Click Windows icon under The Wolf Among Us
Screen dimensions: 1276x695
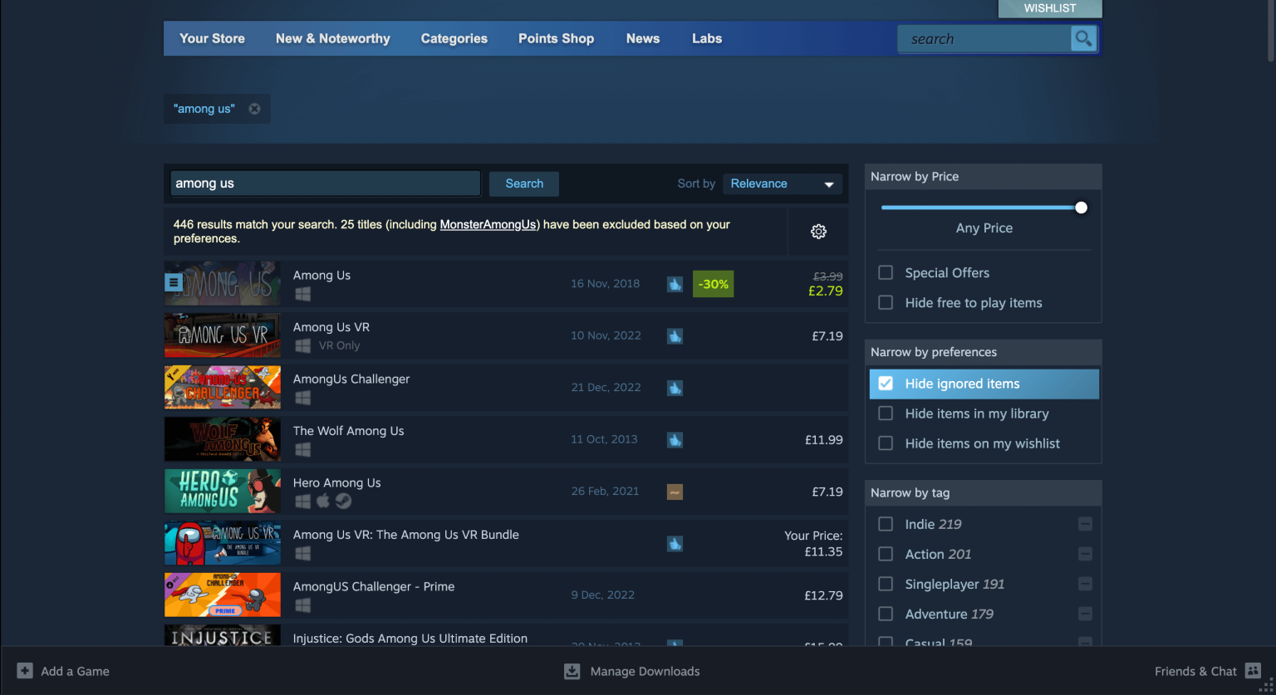302,449
